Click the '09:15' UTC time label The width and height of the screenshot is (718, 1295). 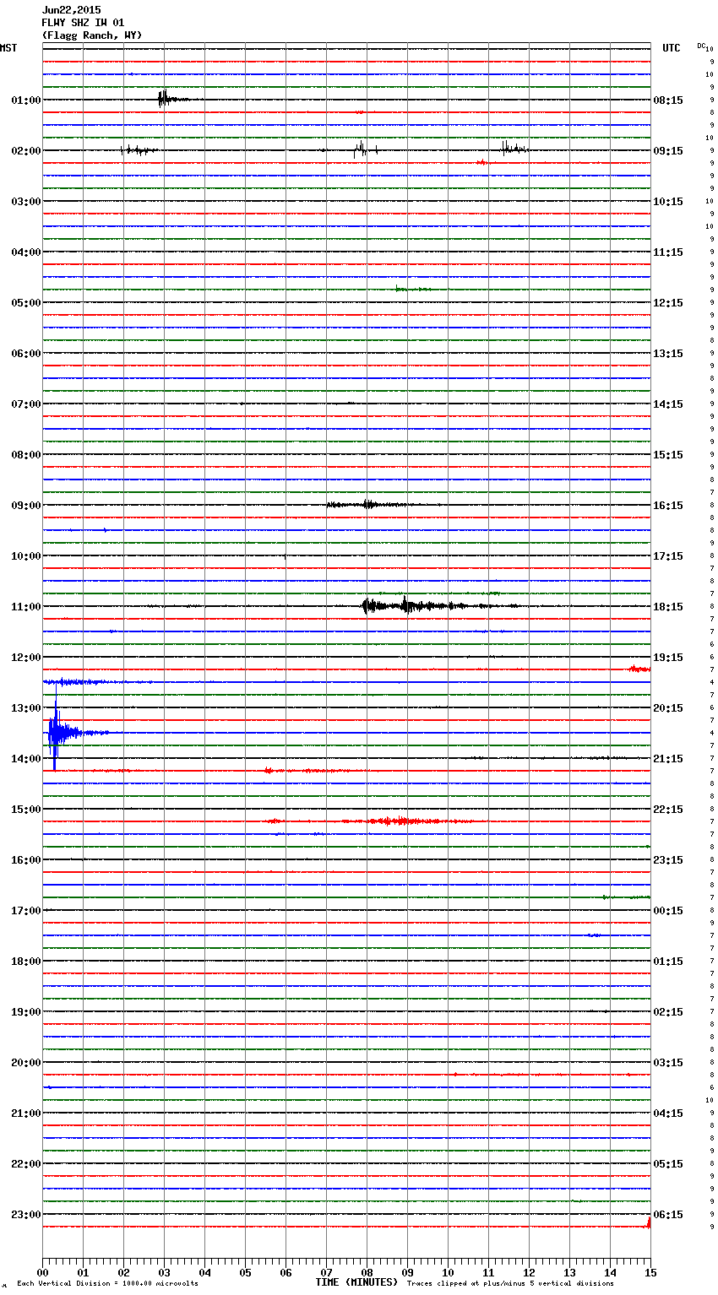tap(668, 151)
